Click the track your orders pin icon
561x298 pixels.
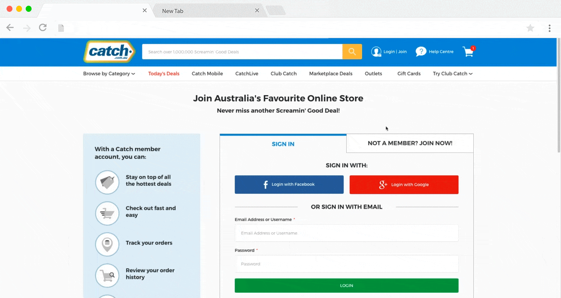point(107,245)
